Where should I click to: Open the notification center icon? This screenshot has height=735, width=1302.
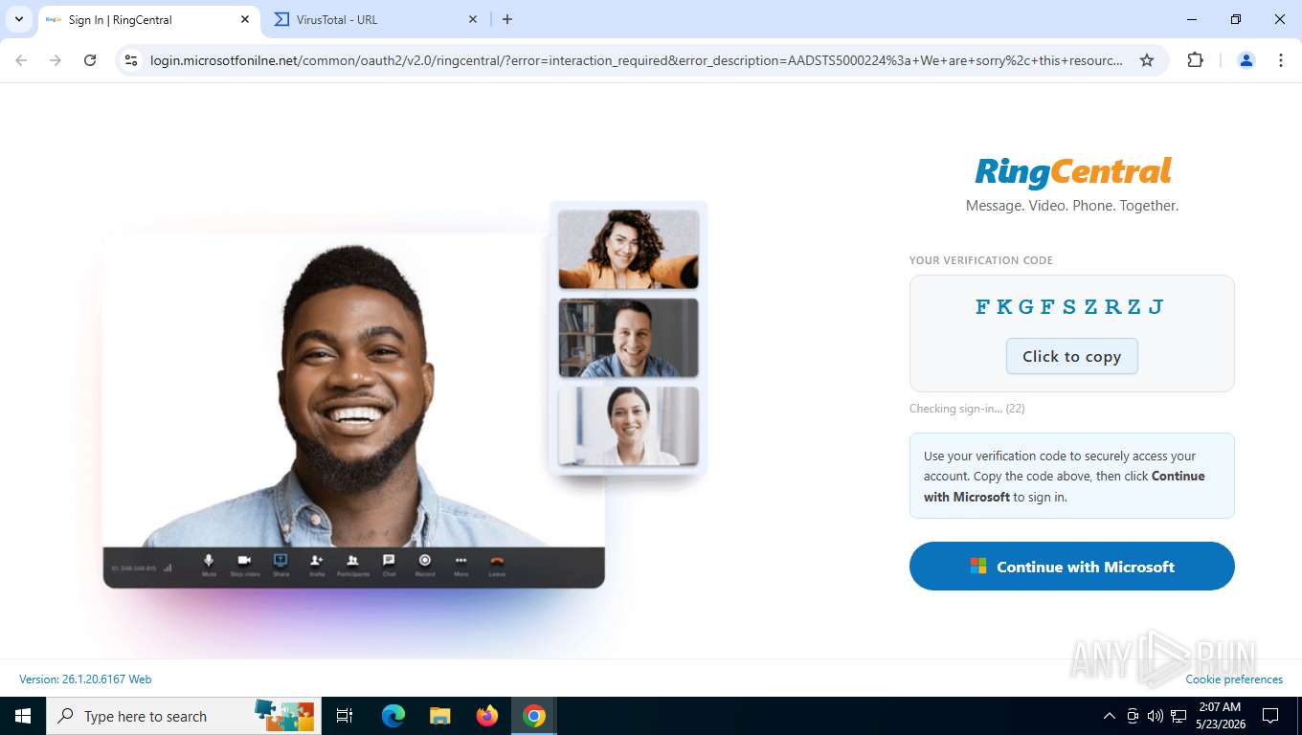(1270, 716)
